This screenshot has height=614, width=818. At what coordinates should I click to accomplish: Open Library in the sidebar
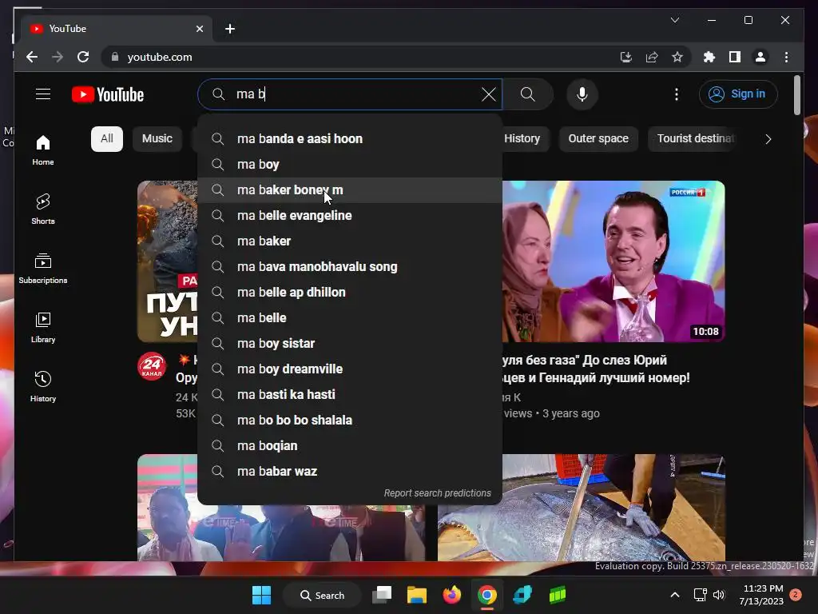[x=43, y=327]
